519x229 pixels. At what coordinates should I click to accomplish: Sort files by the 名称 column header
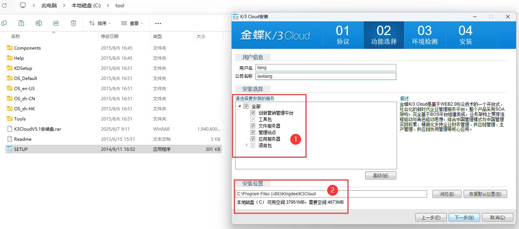tap(16, 36)
